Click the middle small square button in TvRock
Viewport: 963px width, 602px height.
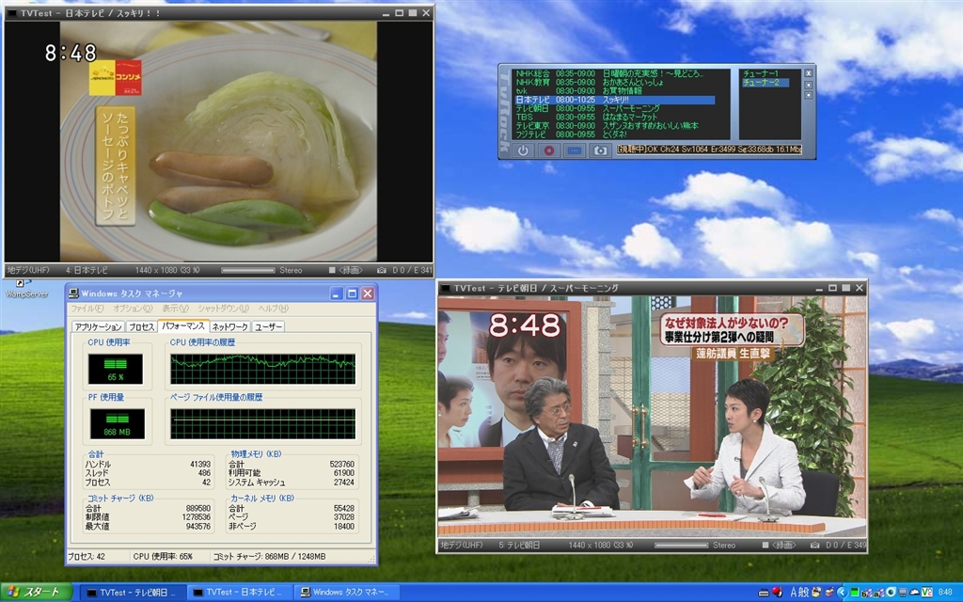[x=808, y=85]
